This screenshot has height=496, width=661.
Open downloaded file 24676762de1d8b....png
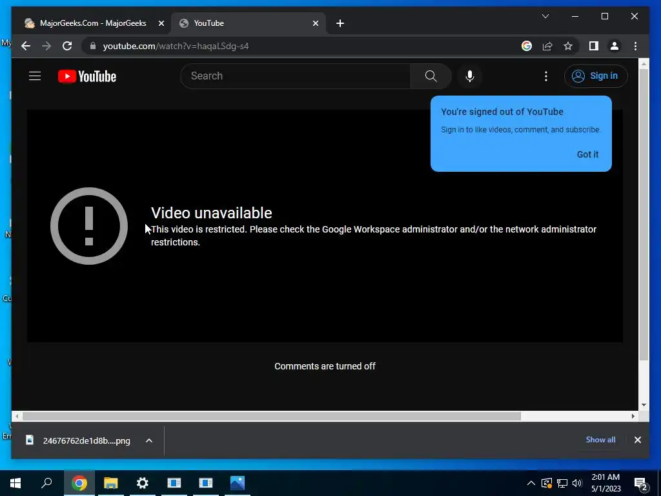[x=78, y=440]
